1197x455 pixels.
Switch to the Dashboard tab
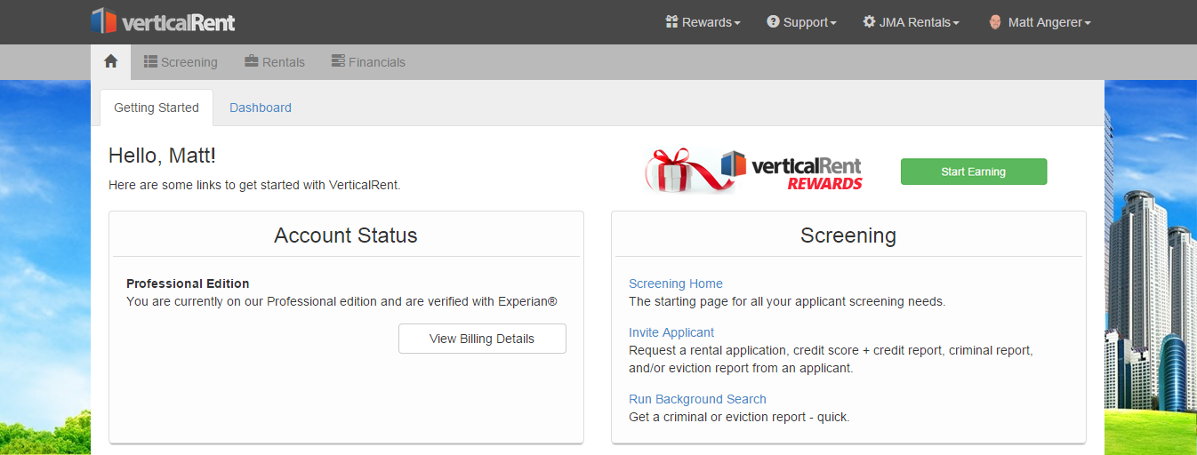pyautogui.click(x=261, y=108)
